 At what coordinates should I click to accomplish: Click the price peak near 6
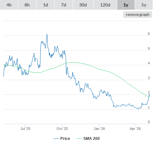point(47,34)
